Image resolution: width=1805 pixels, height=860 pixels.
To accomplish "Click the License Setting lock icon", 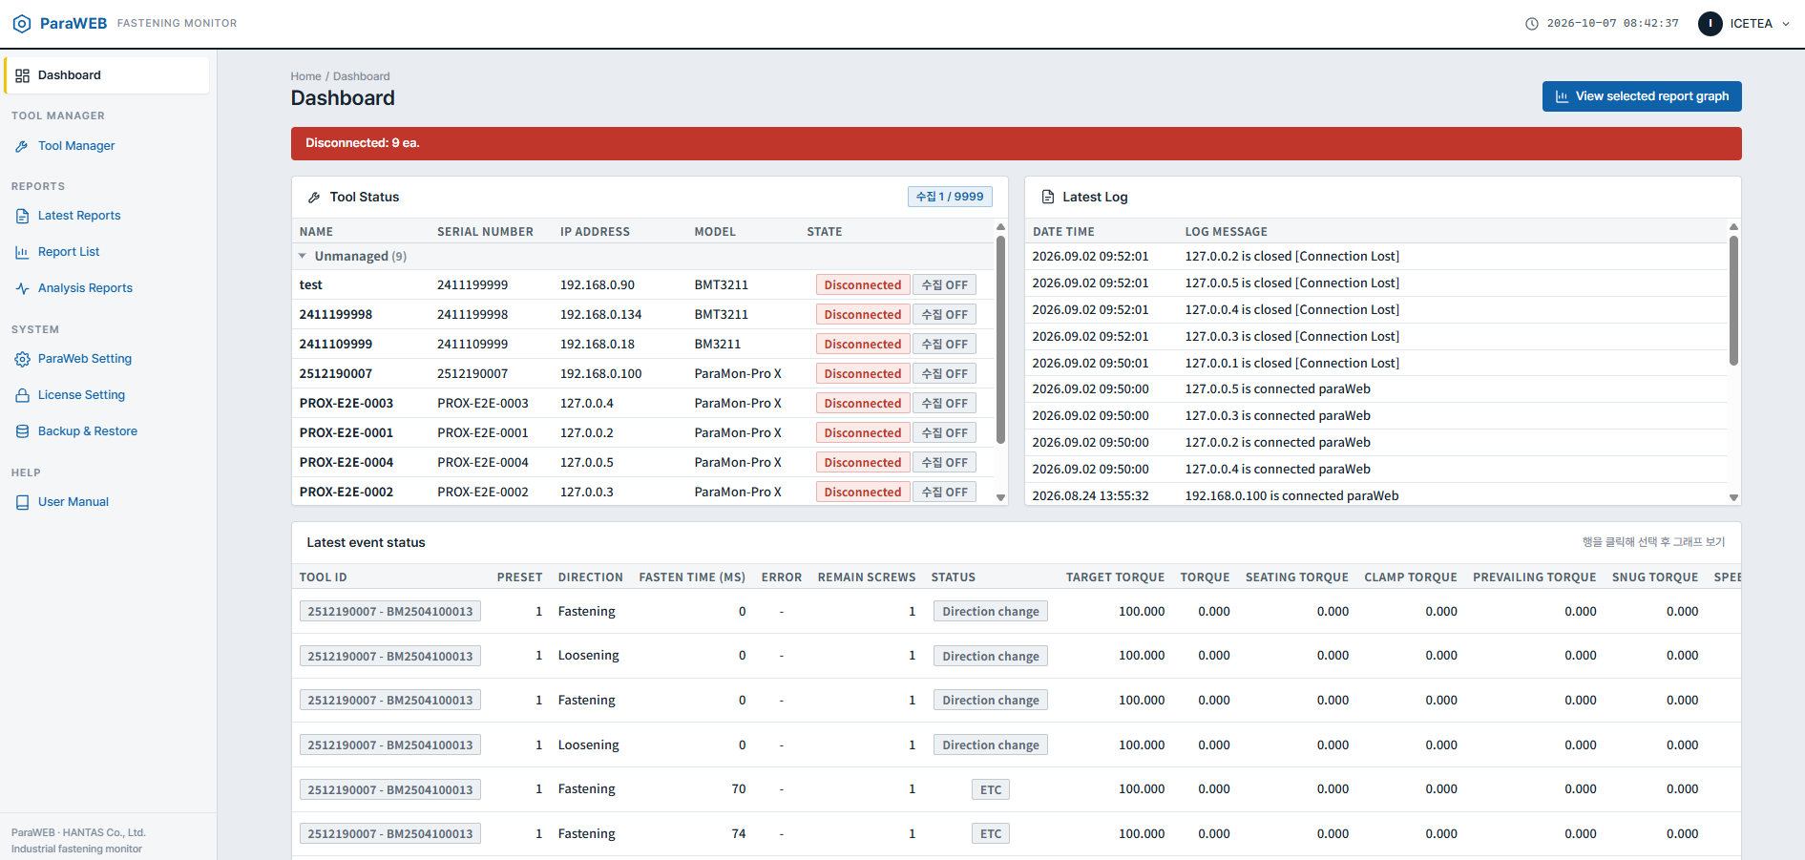I will (22, 395).
